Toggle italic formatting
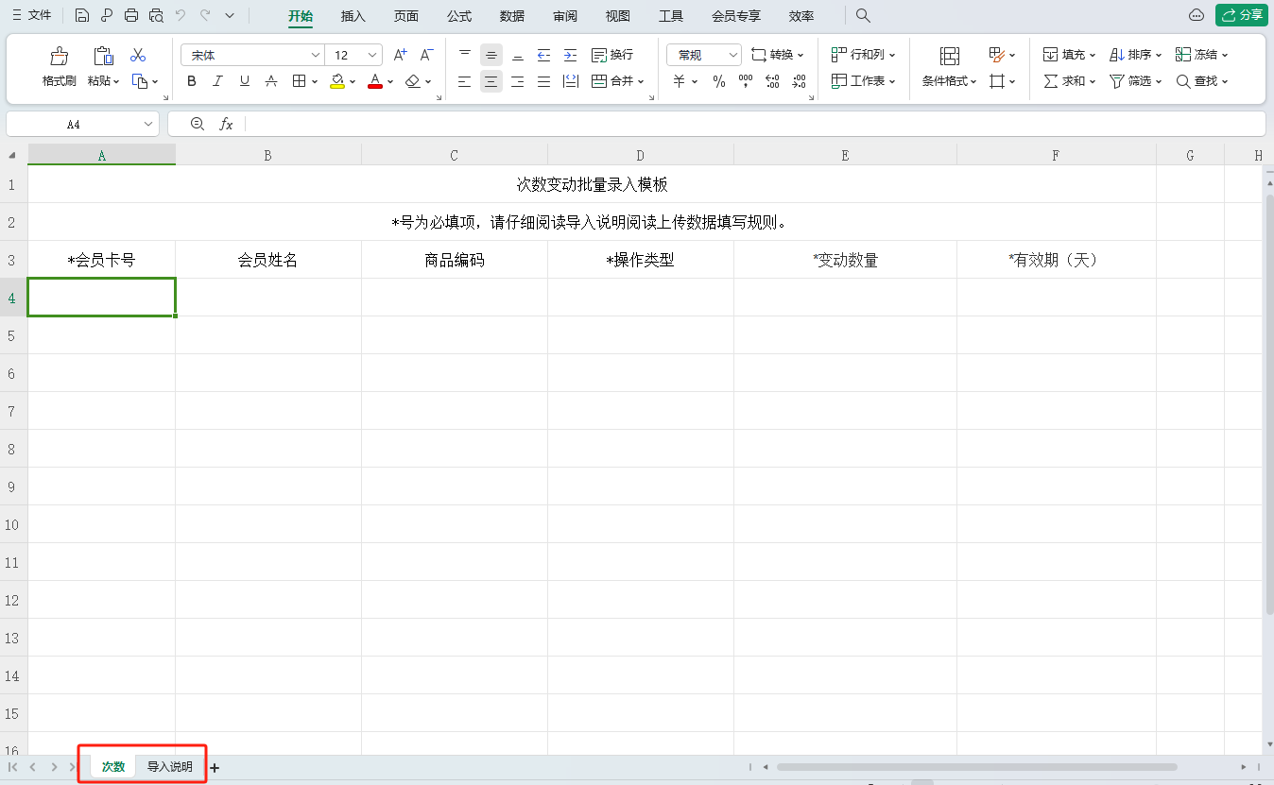The image size is (1274, 785). coord(218,81)
